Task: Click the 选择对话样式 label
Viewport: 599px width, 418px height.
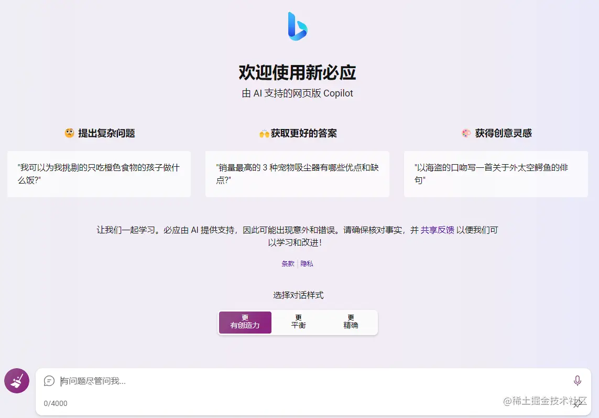Action: [298, 295]
